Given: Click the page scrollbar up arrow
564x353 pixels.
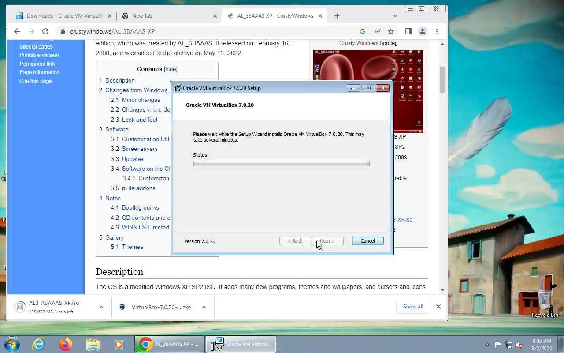Looking at the screenshot, I should coord(442,44).
